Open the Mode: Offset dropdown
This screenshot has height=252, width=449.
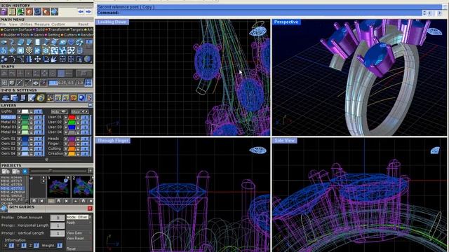tap(79, 217)
